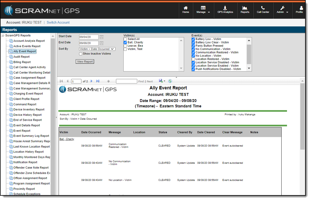310x200 pixels.
Task: Open the Call Center menu item
Action: click(263, 10)
